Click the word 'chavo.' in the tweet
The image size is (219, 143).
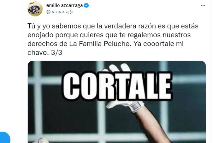pyautogui.click(x=38, y=53)
